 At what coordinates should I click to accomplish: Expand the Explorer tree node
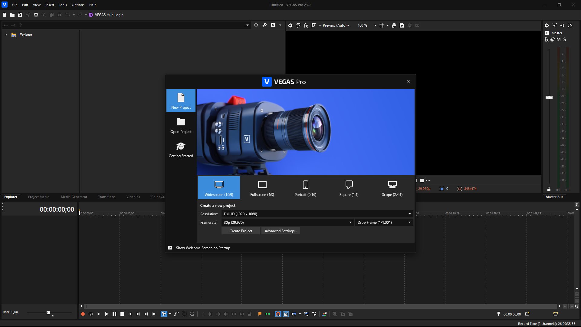coord(6,35)
